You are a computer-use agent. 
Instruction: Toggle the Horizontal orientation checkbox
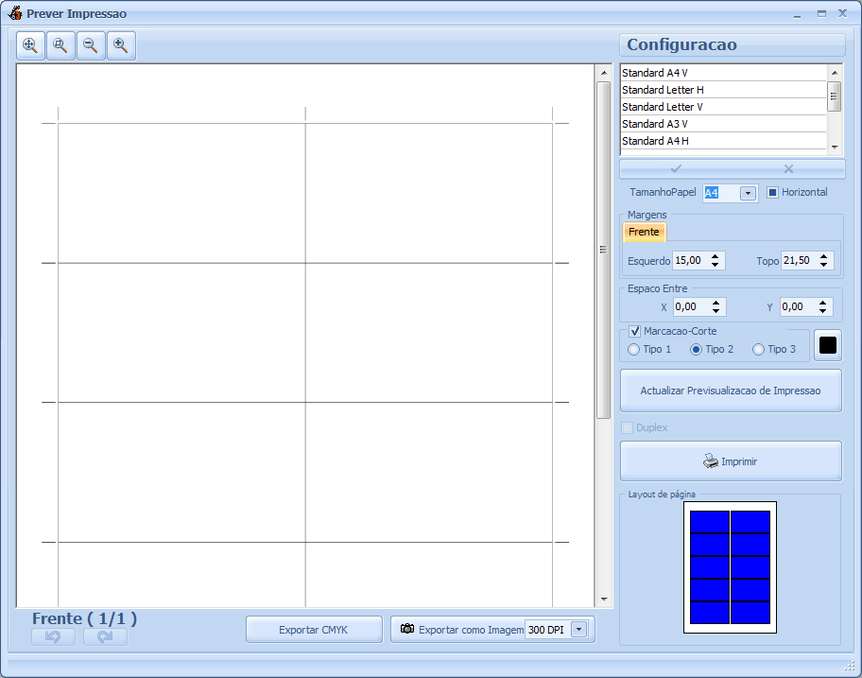coord(772,193)
